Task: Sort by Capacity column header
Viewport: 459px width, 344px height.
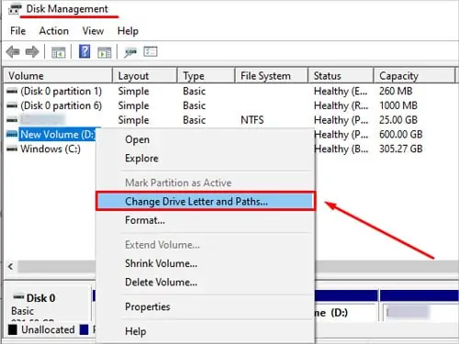Action: point(414,76)
